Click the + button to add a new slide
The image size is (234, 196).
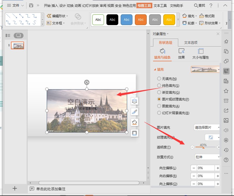(x=14, y=188)
